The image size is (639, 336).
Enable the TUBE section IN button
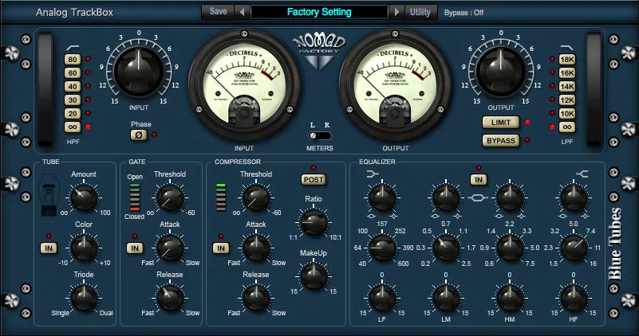(49, 248)
